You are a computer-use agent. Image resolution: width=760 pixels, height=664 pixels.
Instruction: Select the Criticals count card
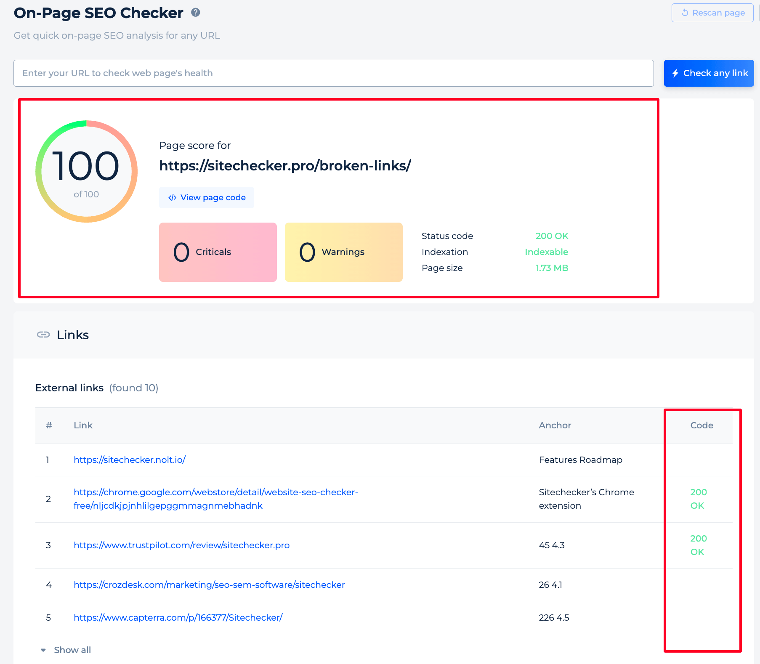218,252
